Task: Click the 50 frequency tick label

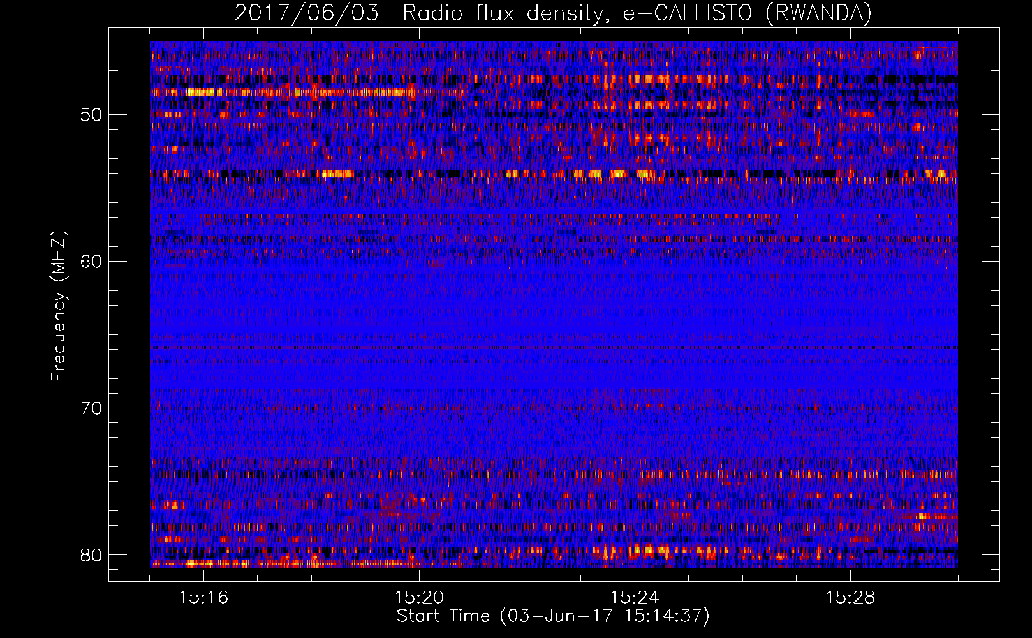Action: [x=91, y=115]
